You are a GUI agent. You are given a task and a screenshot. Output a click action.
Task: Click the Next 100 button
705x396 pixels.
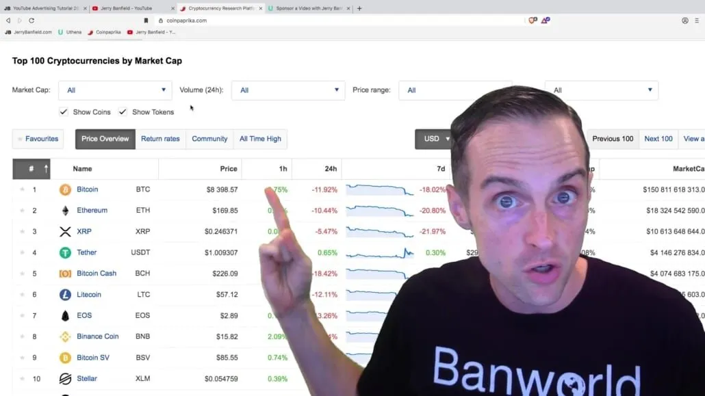658,139
